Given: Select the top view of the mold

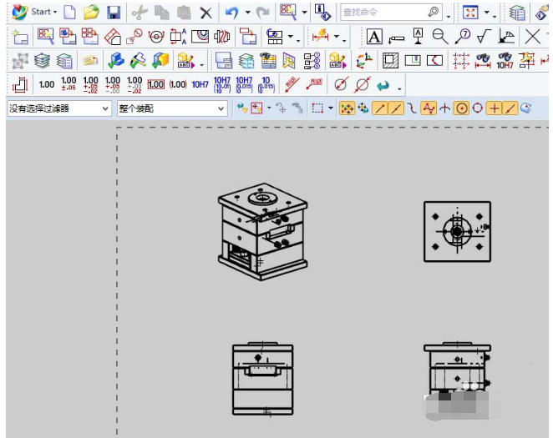Looking at the screenshot, I should pyautogui.click(x=457, y=231).
